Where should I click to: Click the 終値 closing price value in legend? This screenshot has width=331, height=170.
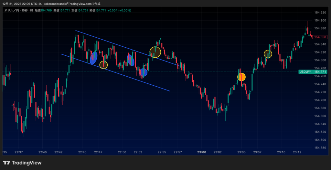click(x=101, y=11)
